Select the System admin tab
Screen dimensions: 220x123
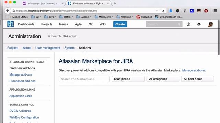click(69, 48)
